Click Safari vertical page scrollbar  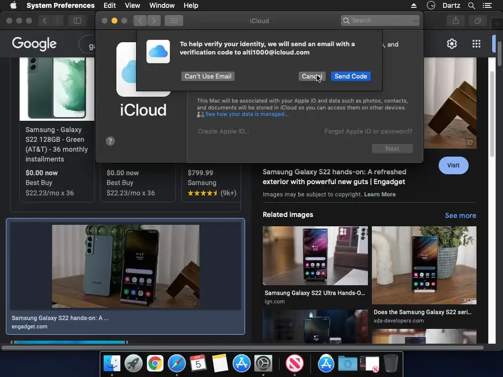click(492, 114)
